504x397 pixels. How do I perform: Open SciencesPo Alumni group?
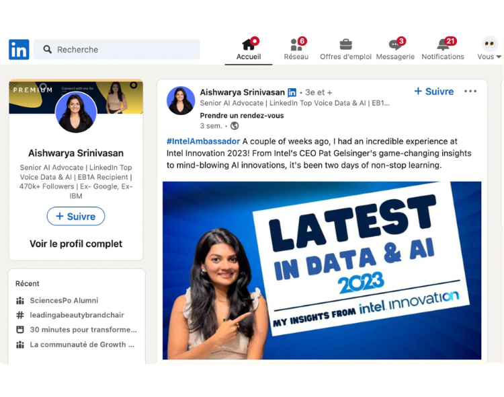pyautogui.click(x=64, y=301)
